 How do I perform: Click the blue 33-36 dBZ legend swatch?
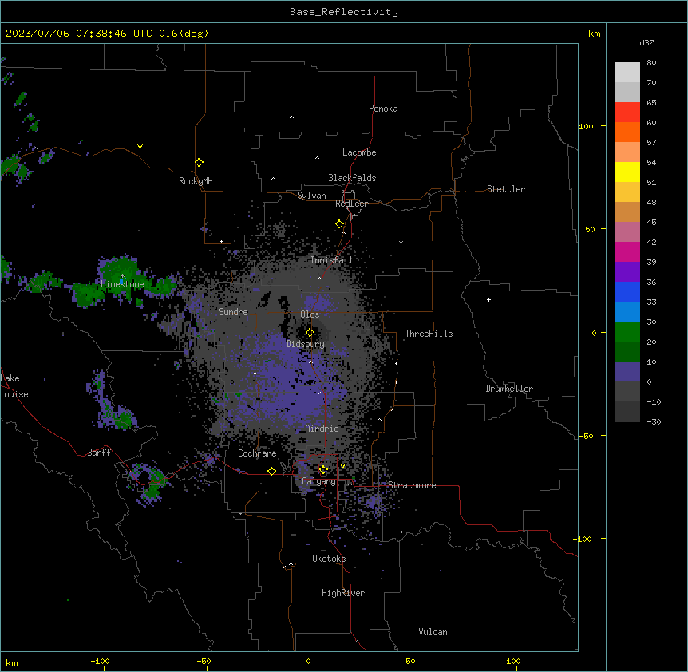tap(627, 291)
